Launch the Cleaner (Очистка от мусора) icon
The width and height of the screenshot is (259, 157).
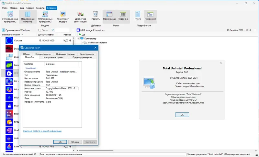point(63,14)
